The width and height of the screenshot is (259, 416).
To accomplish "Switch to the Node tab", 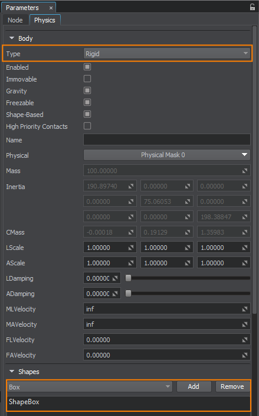I will pyautogui.click(x=15, y=20).
